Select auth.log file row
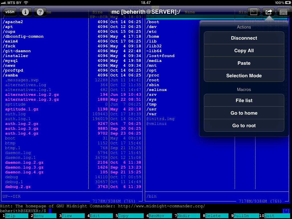 (x=72, y=114)
